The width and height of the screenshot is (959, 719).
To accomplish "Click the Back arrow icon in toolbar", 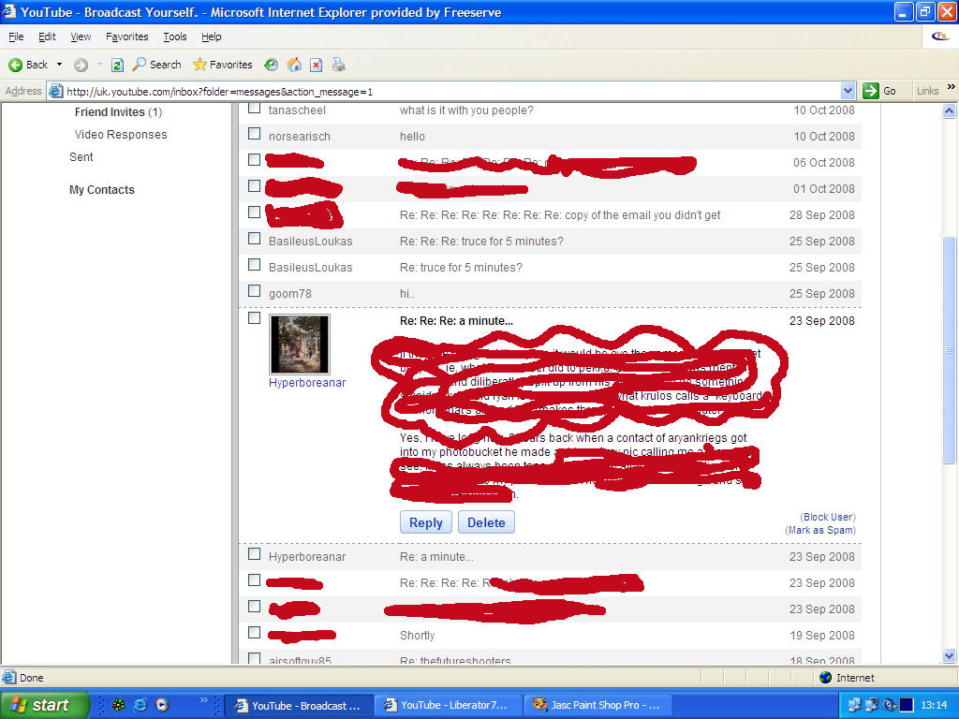I will point(15,65).
